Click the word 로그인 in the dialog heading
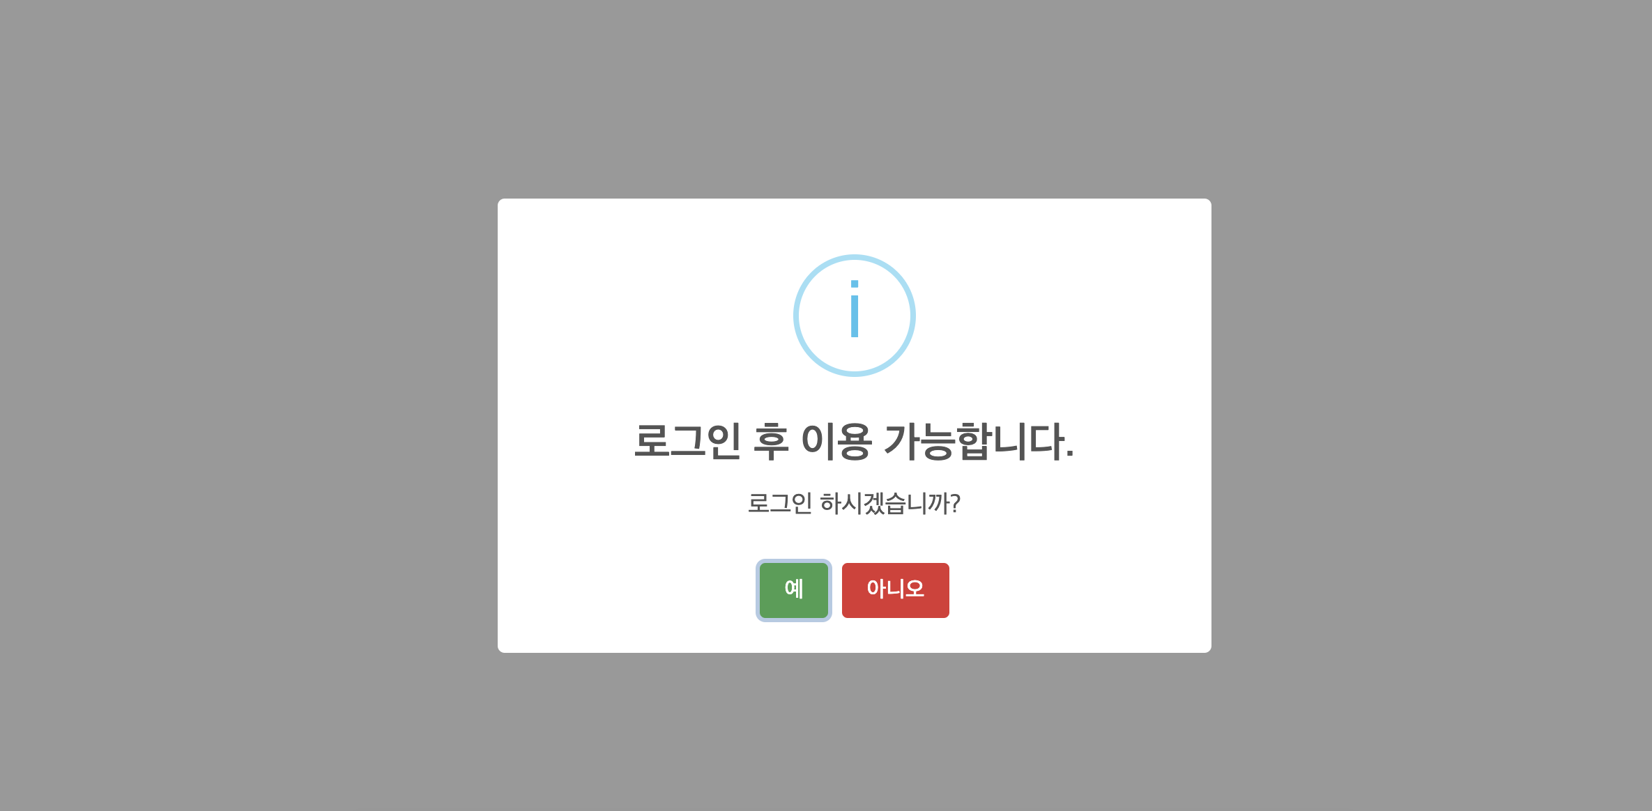This screenshot has width=1652, height=811. click(687, 442)
